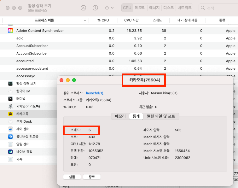Click the 문맥 전환 value 1065352

[x=96, y=151]
